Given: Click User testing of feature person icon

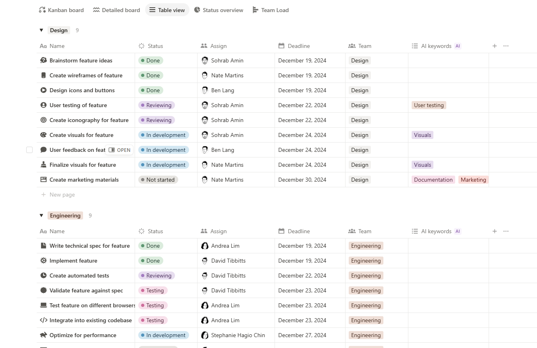Looking at the screenshot, I should point(44,105).
